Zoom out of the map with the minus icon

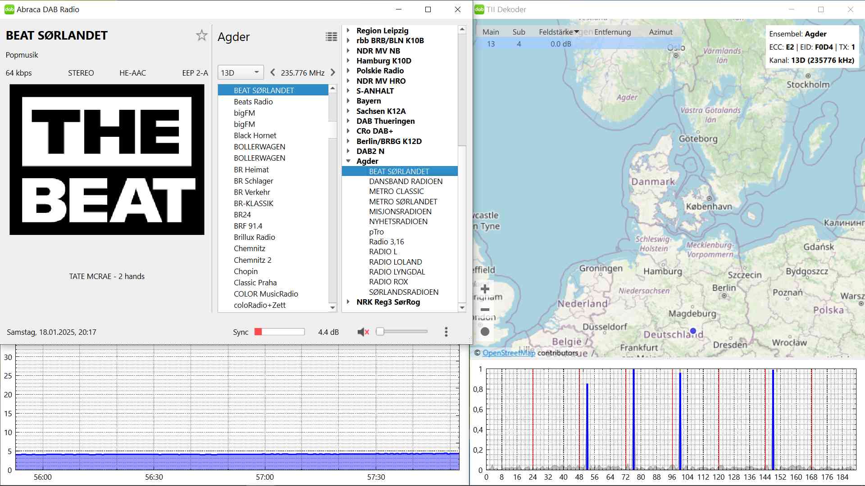point(485,310)
